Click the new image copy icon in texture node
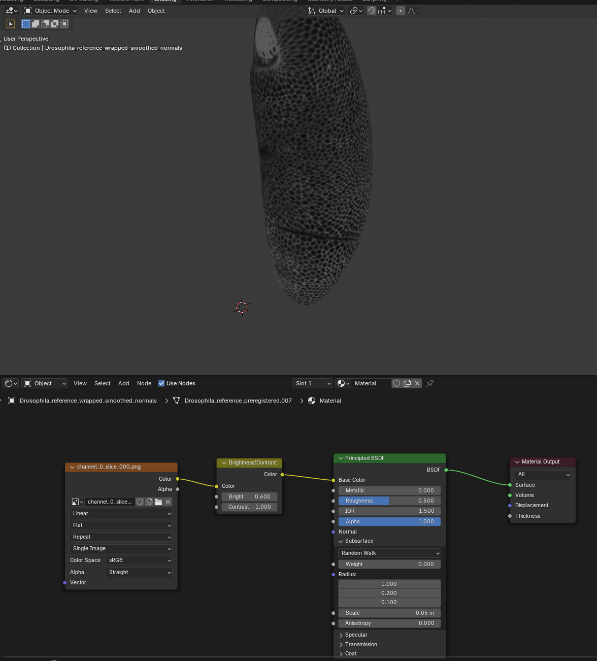The image size is (597, 661). pyautogui.click(x=149, y=502)
